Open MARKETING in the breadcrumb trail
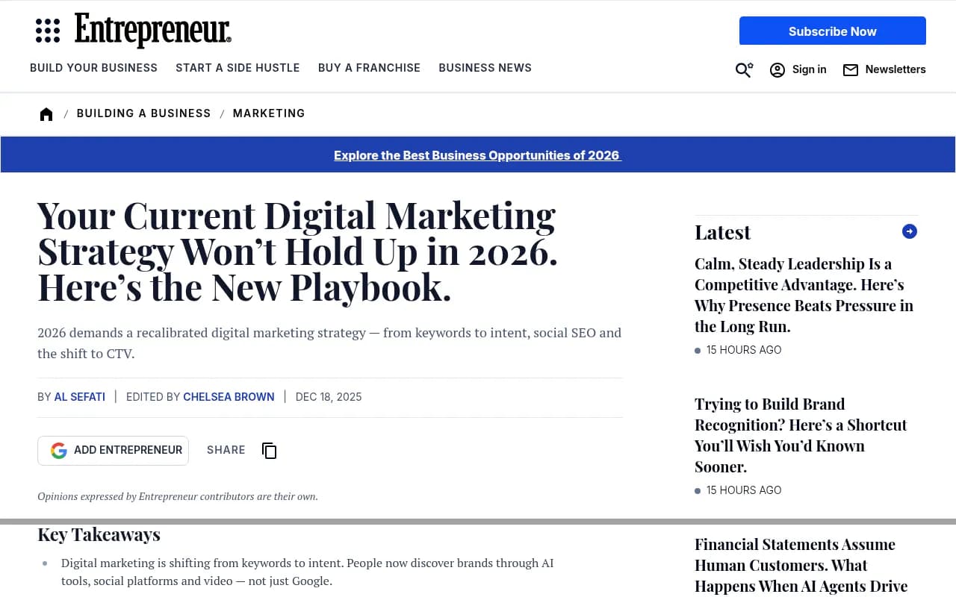This screenshot has height=597, width=956. point(269,113)
